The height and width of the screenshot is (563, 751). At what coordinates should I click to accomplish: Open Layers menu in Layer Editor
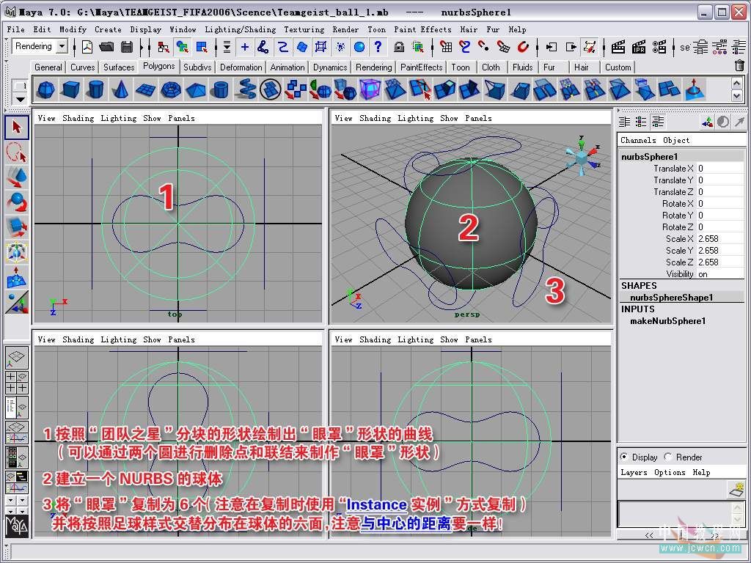point(634,473)
